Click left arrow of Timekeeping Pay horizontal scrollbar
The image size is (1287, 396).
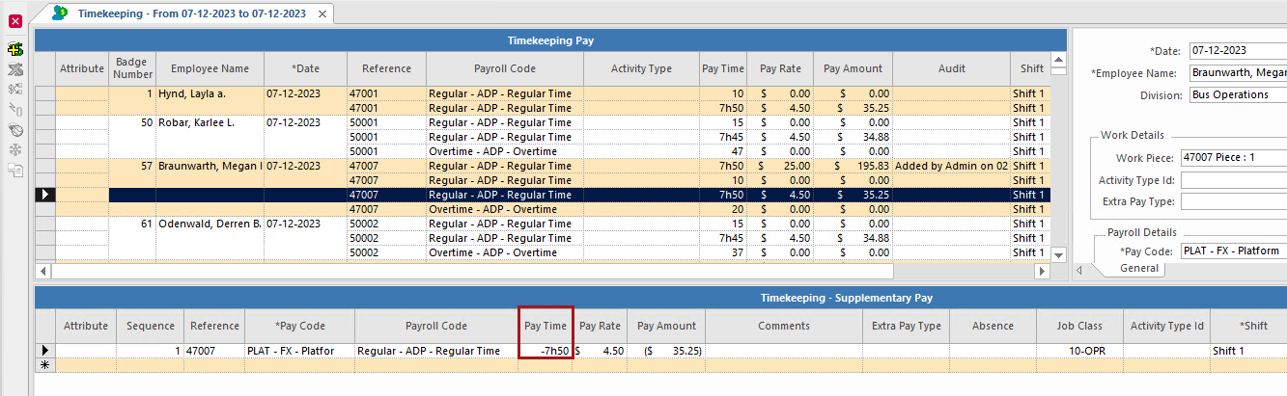[43, 272]
